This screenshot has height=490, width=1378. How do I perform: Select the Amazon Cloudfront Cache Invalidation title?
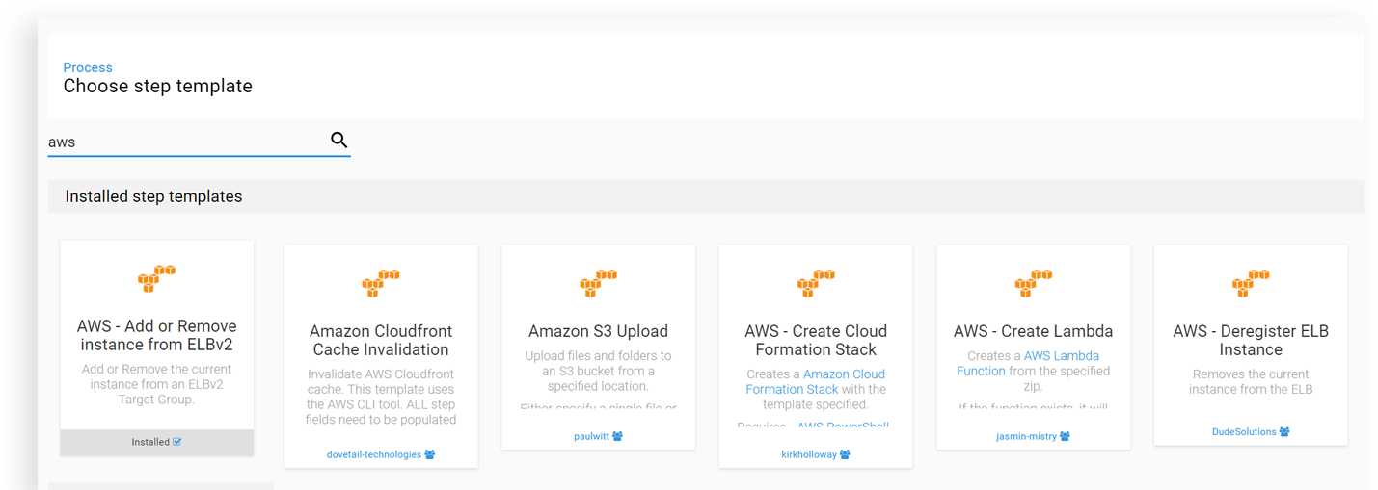click(x=381, y=340)
